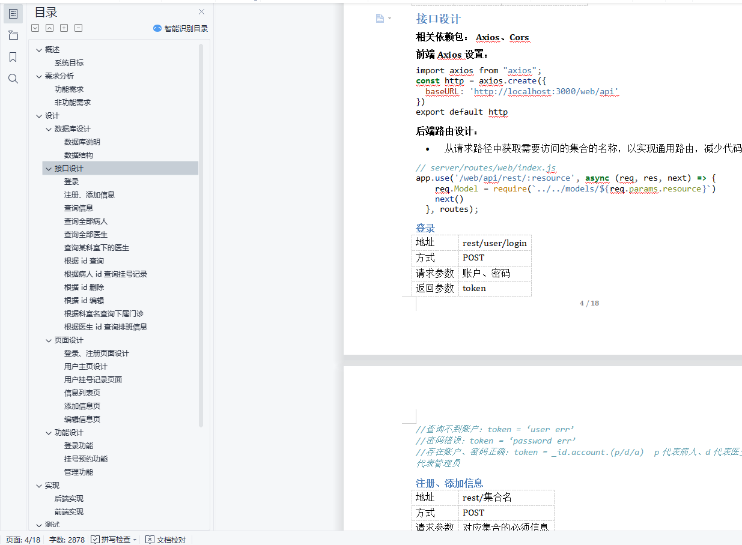Jump to 前端实现 in outline
This screenshot has height=545, width=742.
tap(69, 512)
